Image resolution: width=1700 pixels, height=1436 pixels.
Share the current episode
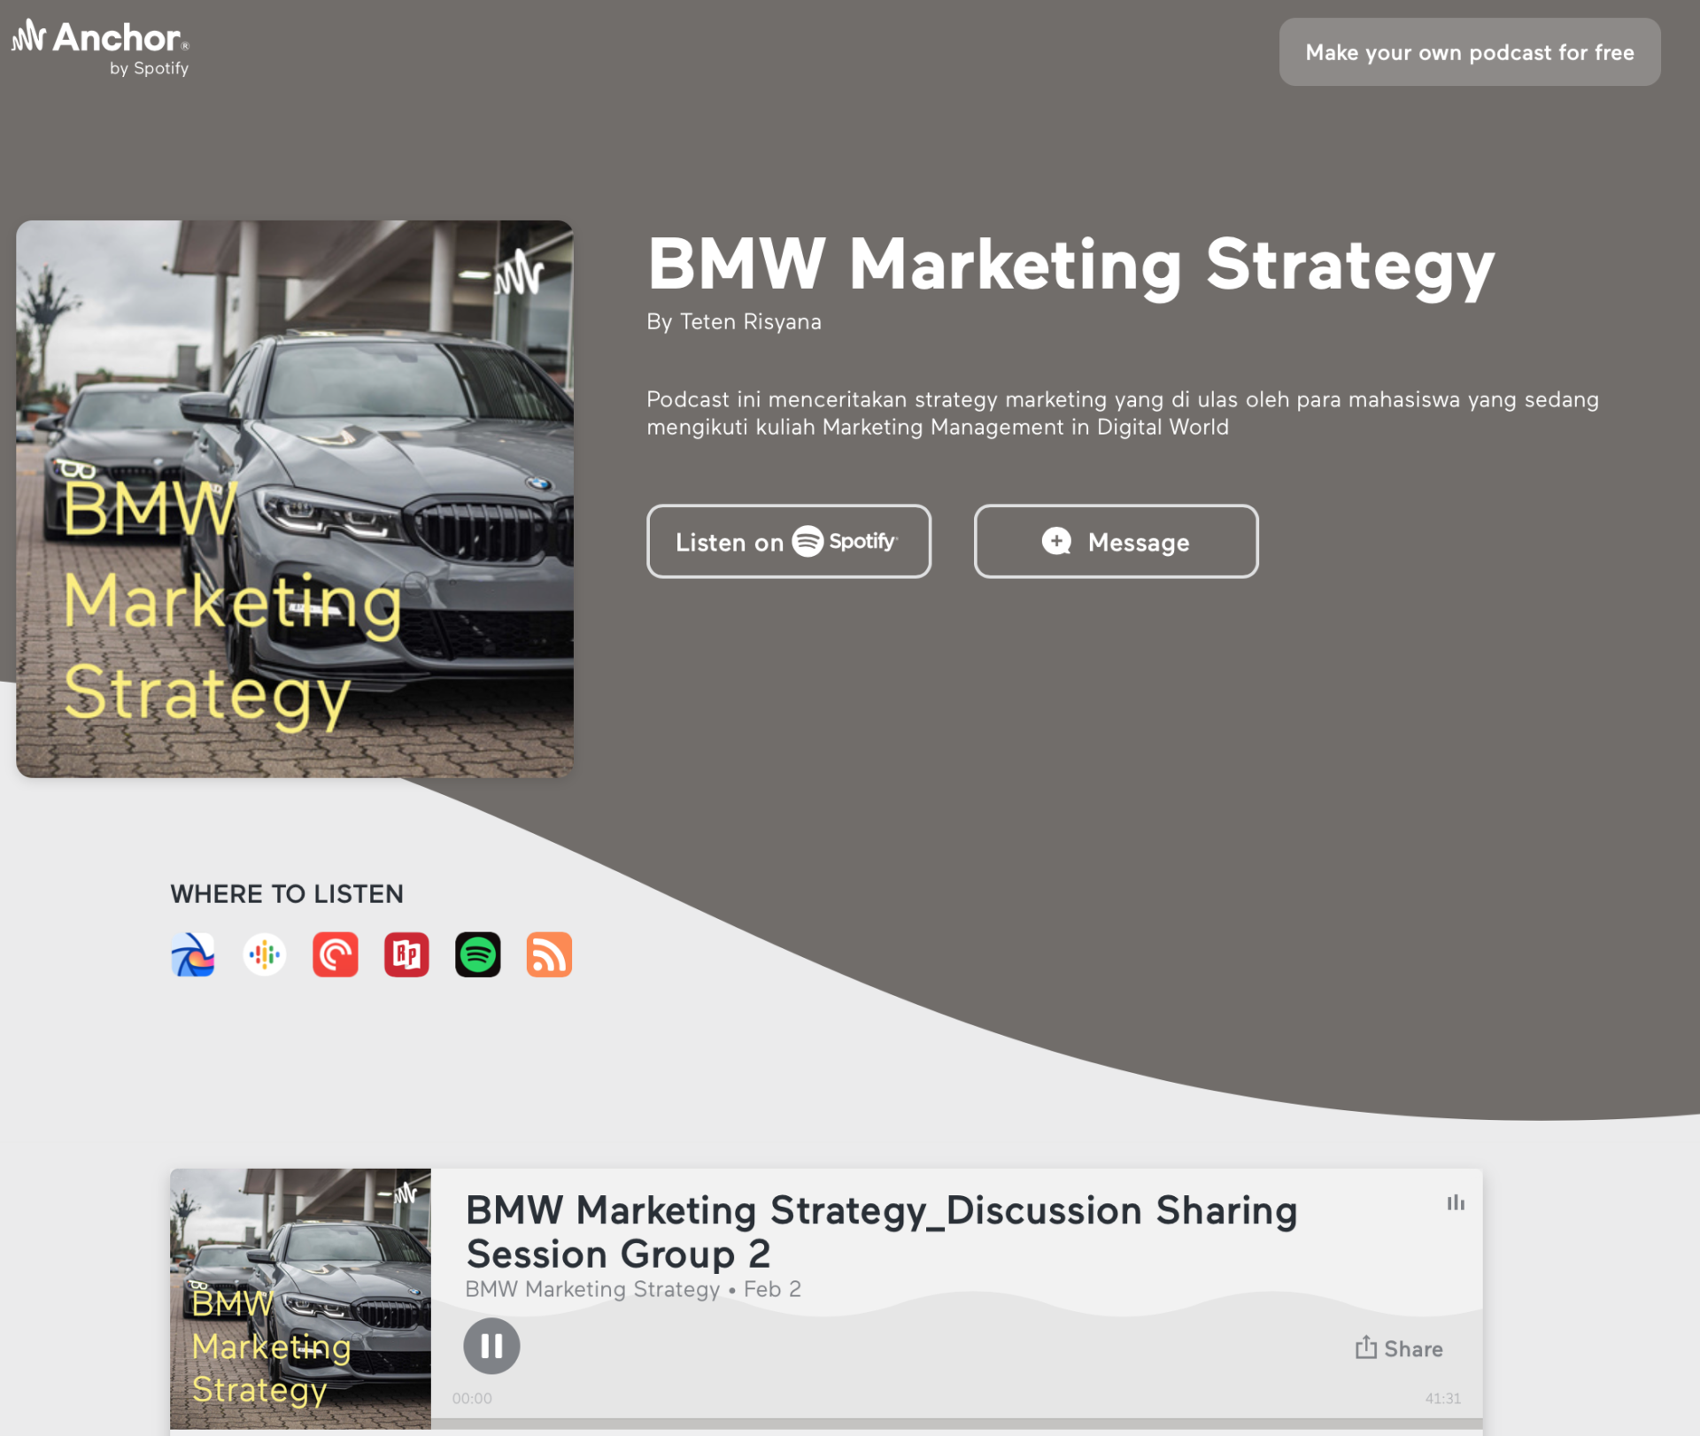pos(1399,1348)
